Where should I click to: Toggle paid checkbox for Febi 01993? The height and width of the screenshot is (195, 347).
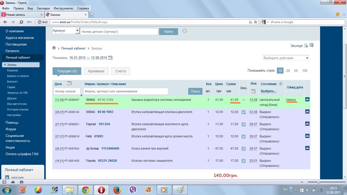(x=243, y=136)
